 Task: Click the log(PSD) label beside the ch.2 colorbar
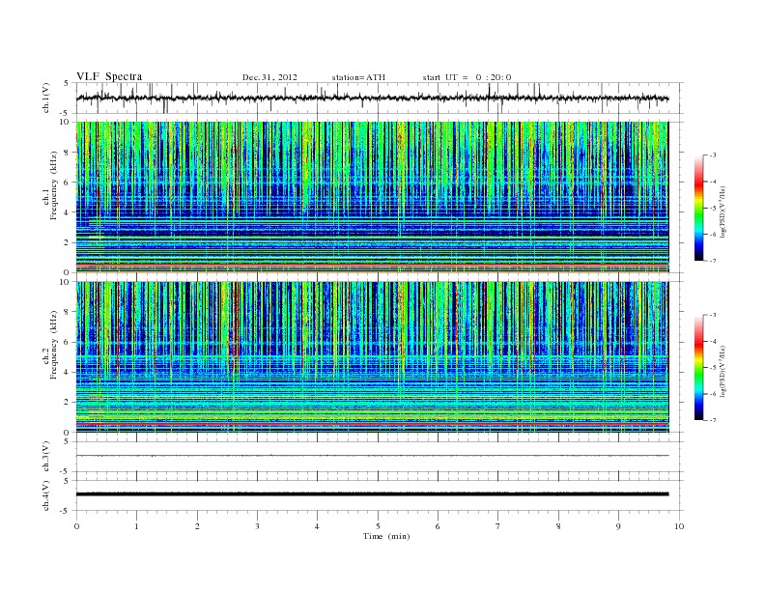pos(723,371)
